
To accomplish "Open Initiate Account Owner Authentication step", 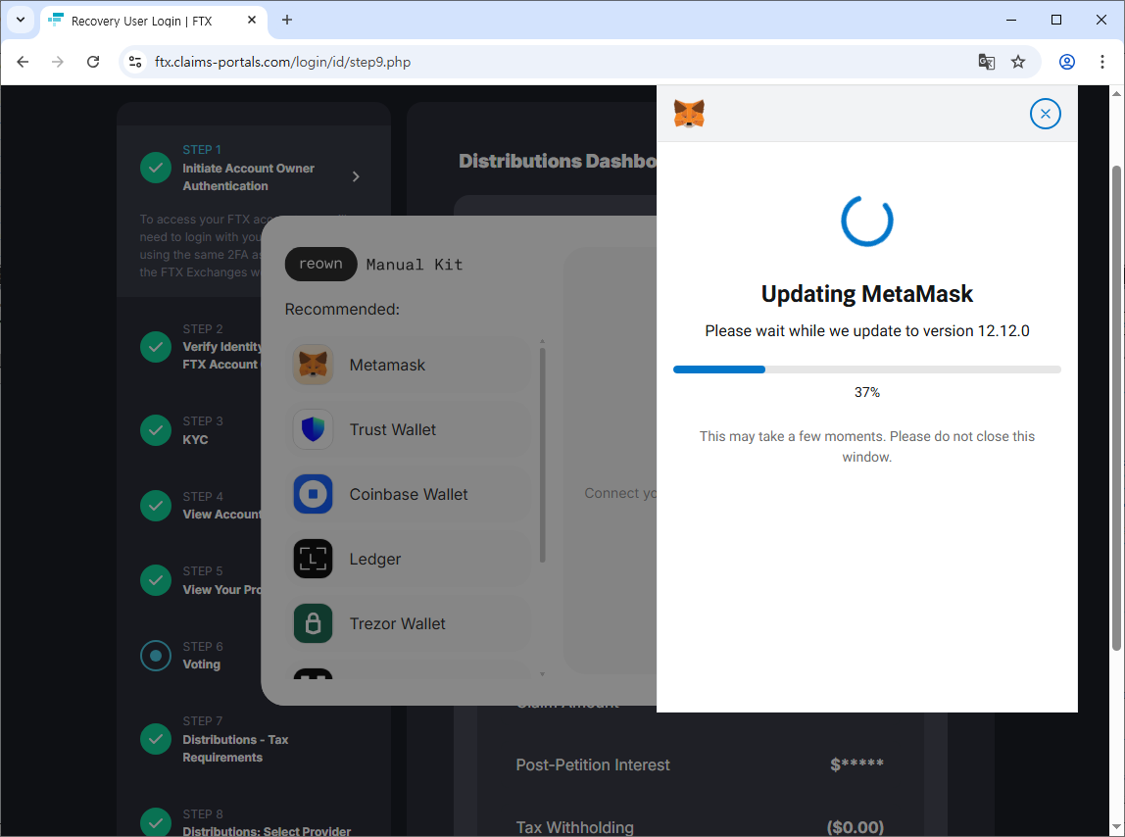I will click(248, 176).
